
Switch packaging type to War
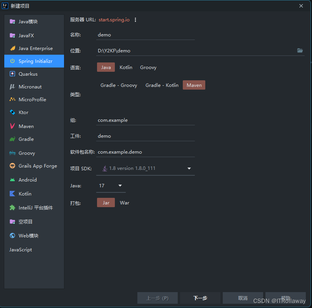(x=124, y=202)
